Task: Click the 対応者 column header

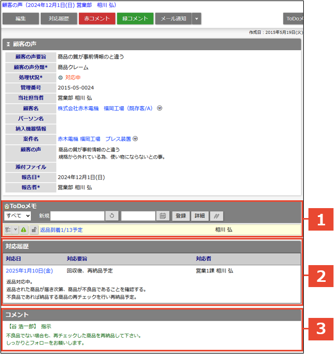Action: click(204, 259)
